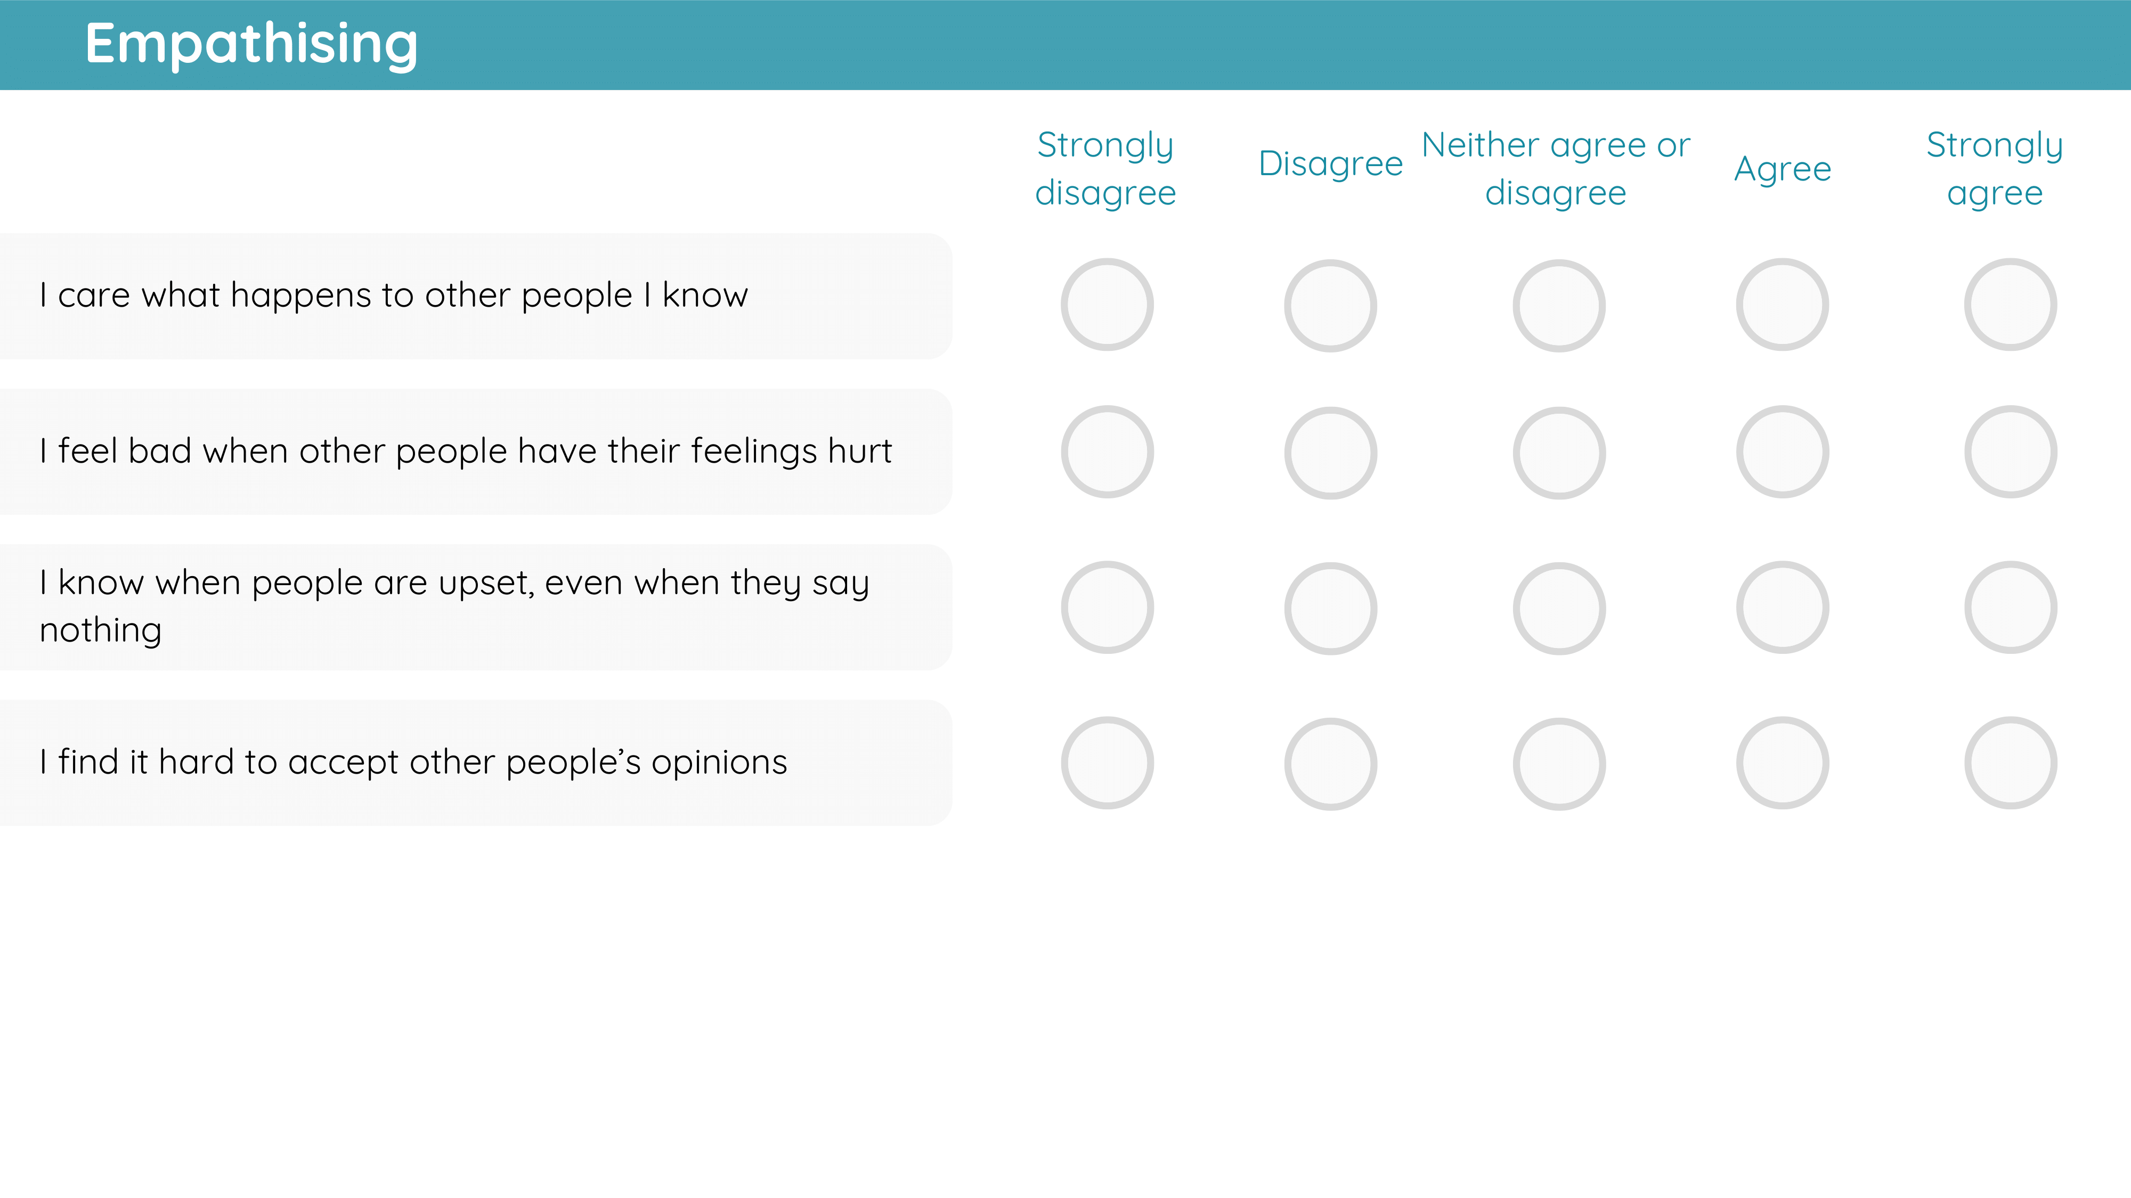Select Strongly disagree for caring about other people
The height and width of the screenshot is (1198, 2131).
pyautogui.click(x=1107, y=305)
